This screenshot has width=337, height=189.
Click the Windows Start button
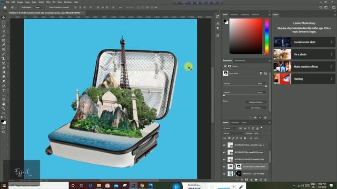4,185
